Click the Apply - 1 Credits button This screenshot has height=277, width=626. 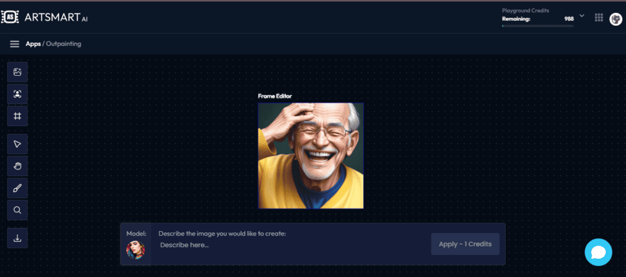tap(465, 244)
